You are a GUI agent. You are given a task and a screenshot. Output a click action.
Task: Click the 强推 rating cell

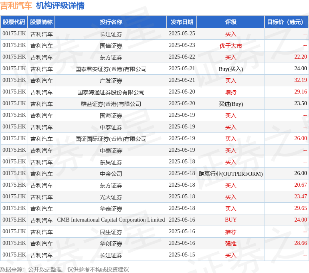[231, 244]
